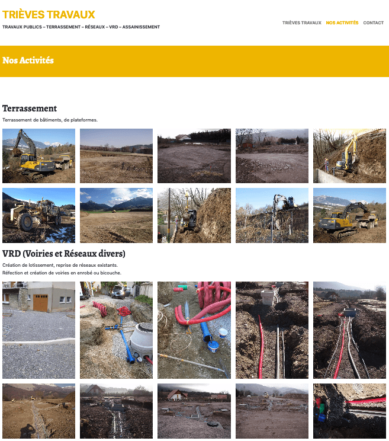View VRD trench photo with white junction box

[x=272, y=330]
